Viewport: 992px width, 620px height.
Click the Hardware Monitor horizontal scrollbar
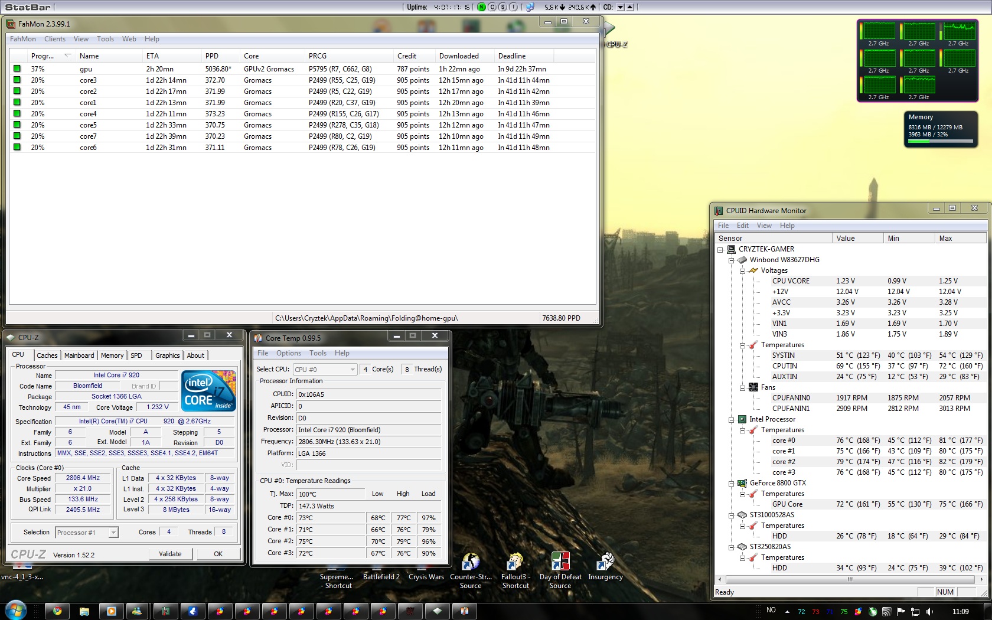850,579
